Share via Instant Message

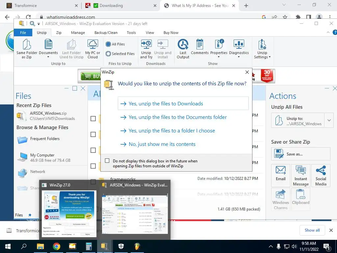[301, 175]
